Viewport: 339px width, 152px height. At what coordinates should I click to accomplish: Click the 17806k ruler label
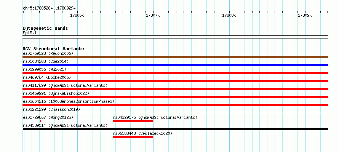[x=77, y=15]
